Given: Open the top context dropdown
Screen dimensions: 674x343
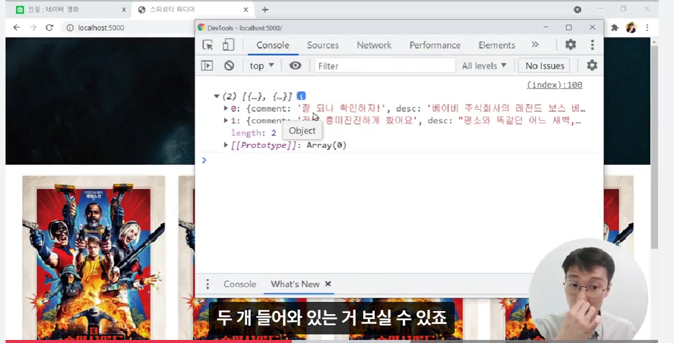Looking at the screenshot, I should click(262, 66).
